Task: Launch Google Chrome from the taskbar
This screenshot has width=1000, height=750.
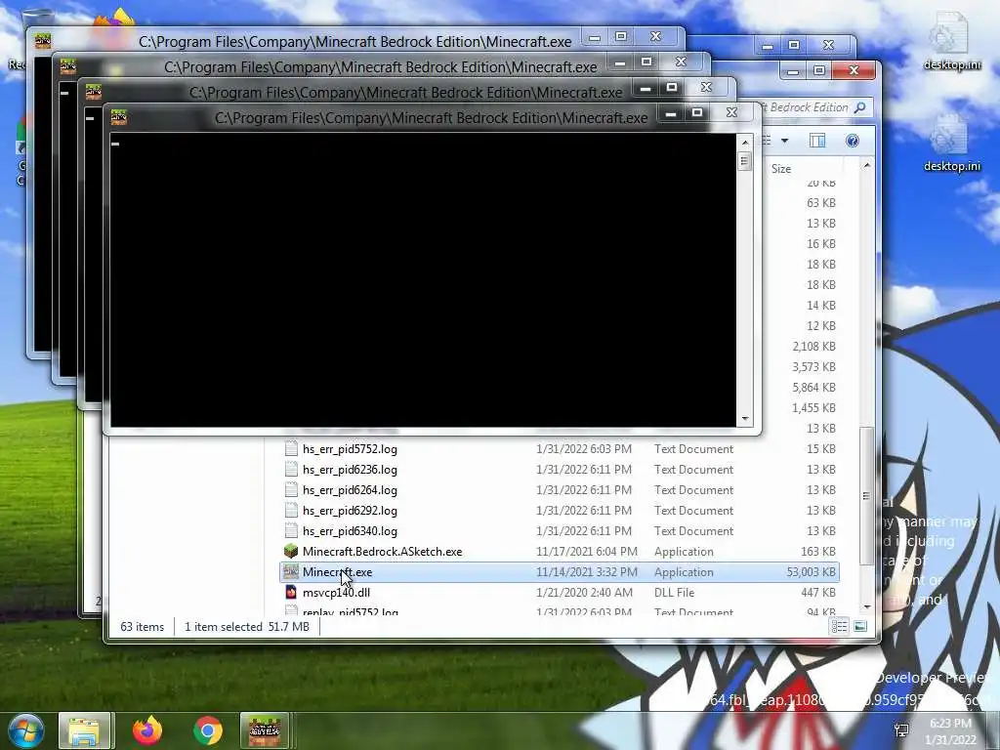Action: coord(208,730)
